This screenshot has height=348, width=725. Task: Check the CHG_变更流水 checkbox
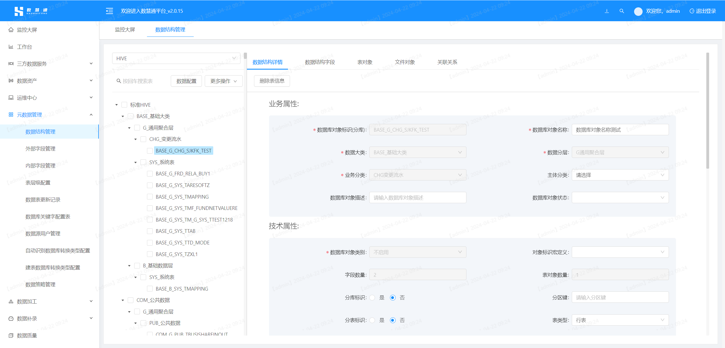pos(143,139)
